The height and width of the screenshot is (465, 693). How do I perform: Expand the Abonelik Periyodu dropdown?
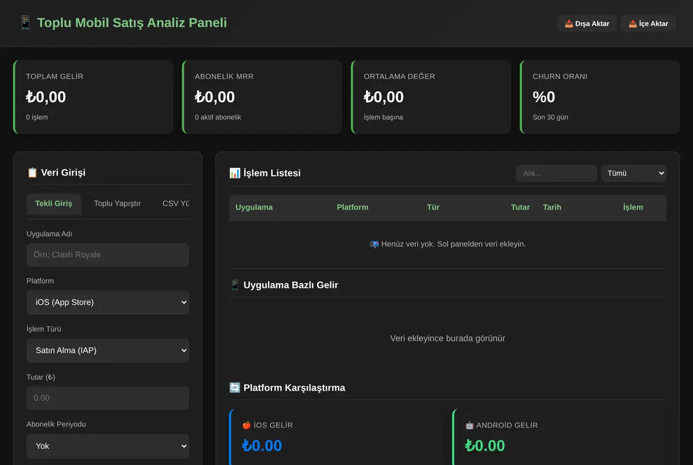click(x=107, y=446)
